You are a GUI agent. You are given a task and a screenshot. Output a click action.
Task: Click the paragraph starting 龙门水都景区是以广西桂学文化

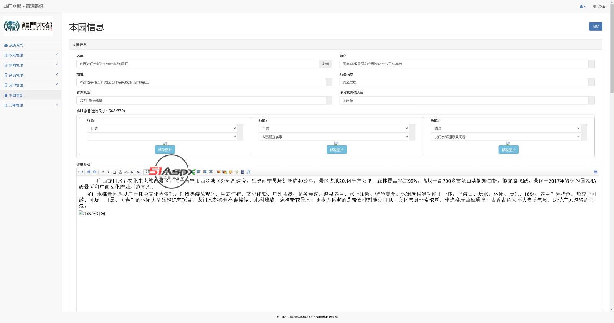tap(338, 200)
